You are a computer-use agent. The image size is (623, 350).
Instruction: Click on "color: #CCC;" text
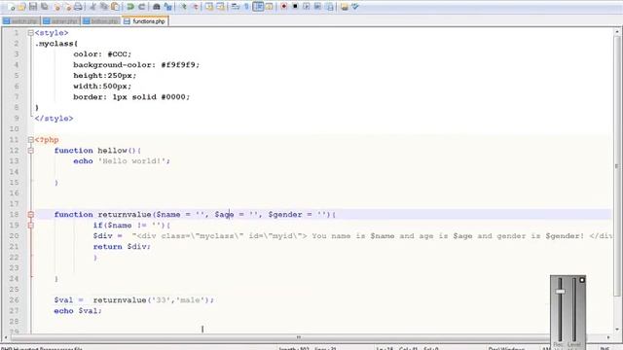[x=102, y=54]
